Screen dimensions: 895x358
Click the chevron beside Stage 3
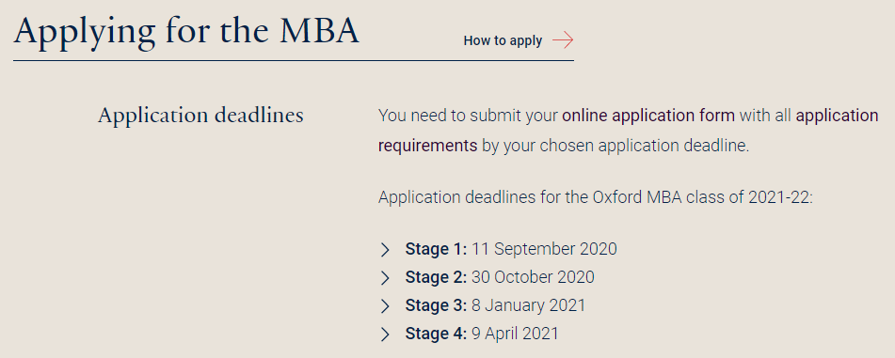point(385,305)
